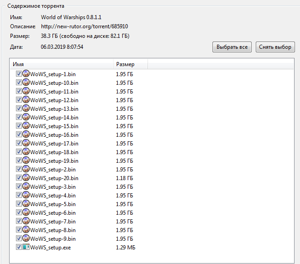Click the disc icon of WoWS_setup-9.bin
300x264 pixels.
tap(26, 238)
